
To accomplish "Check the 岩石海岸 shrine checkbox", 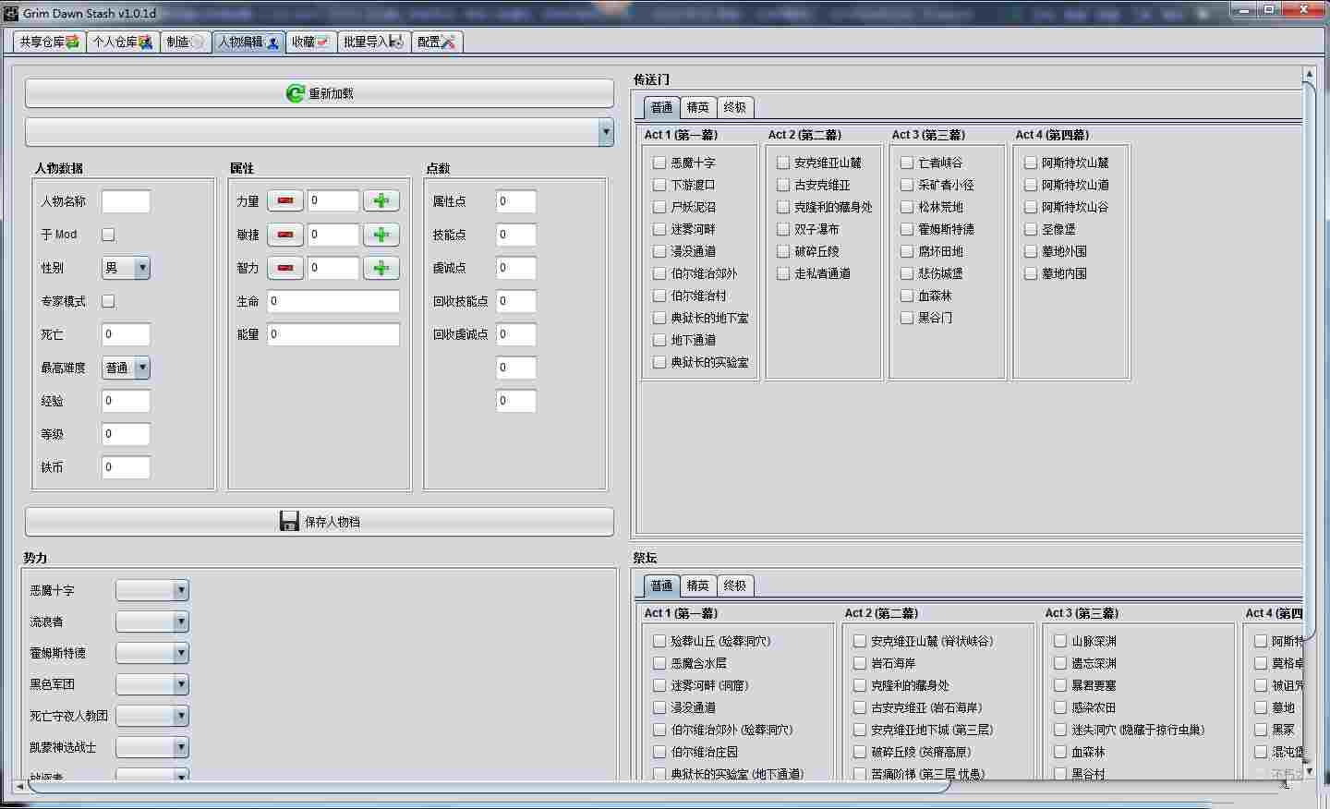I will (x=860, y=663).
